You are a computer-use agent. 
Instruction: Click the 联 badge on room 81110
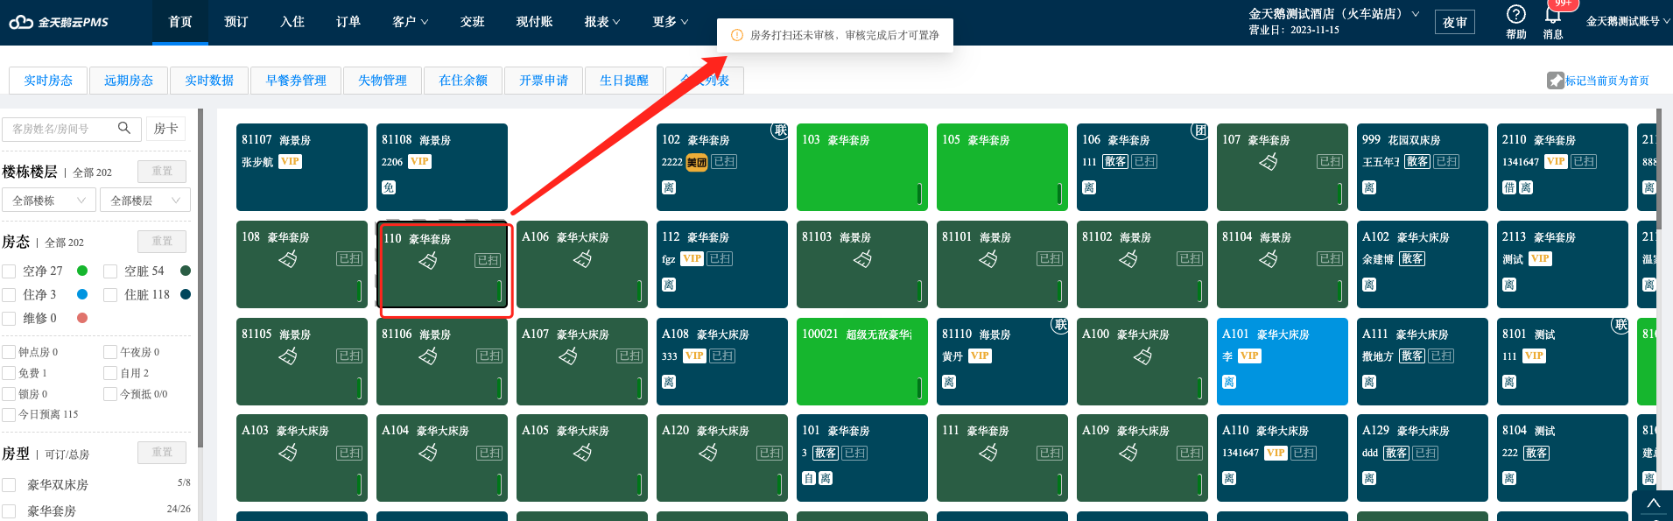[1059, 325]
